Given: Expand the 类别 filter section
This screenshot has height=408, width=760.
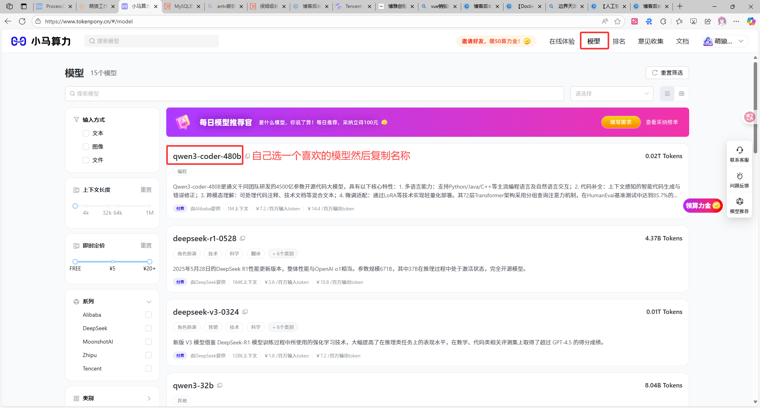Looking at the screenshot, I should (x=149, y=398).
